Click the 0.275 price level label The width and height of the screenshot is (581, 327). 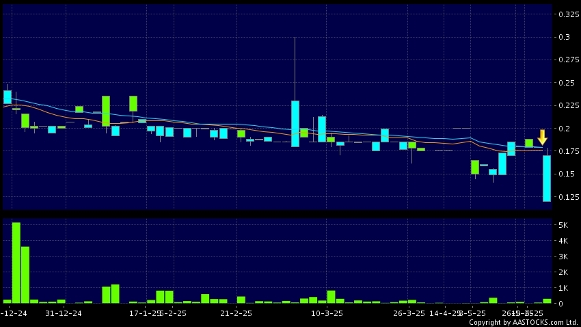click(569, 60)
